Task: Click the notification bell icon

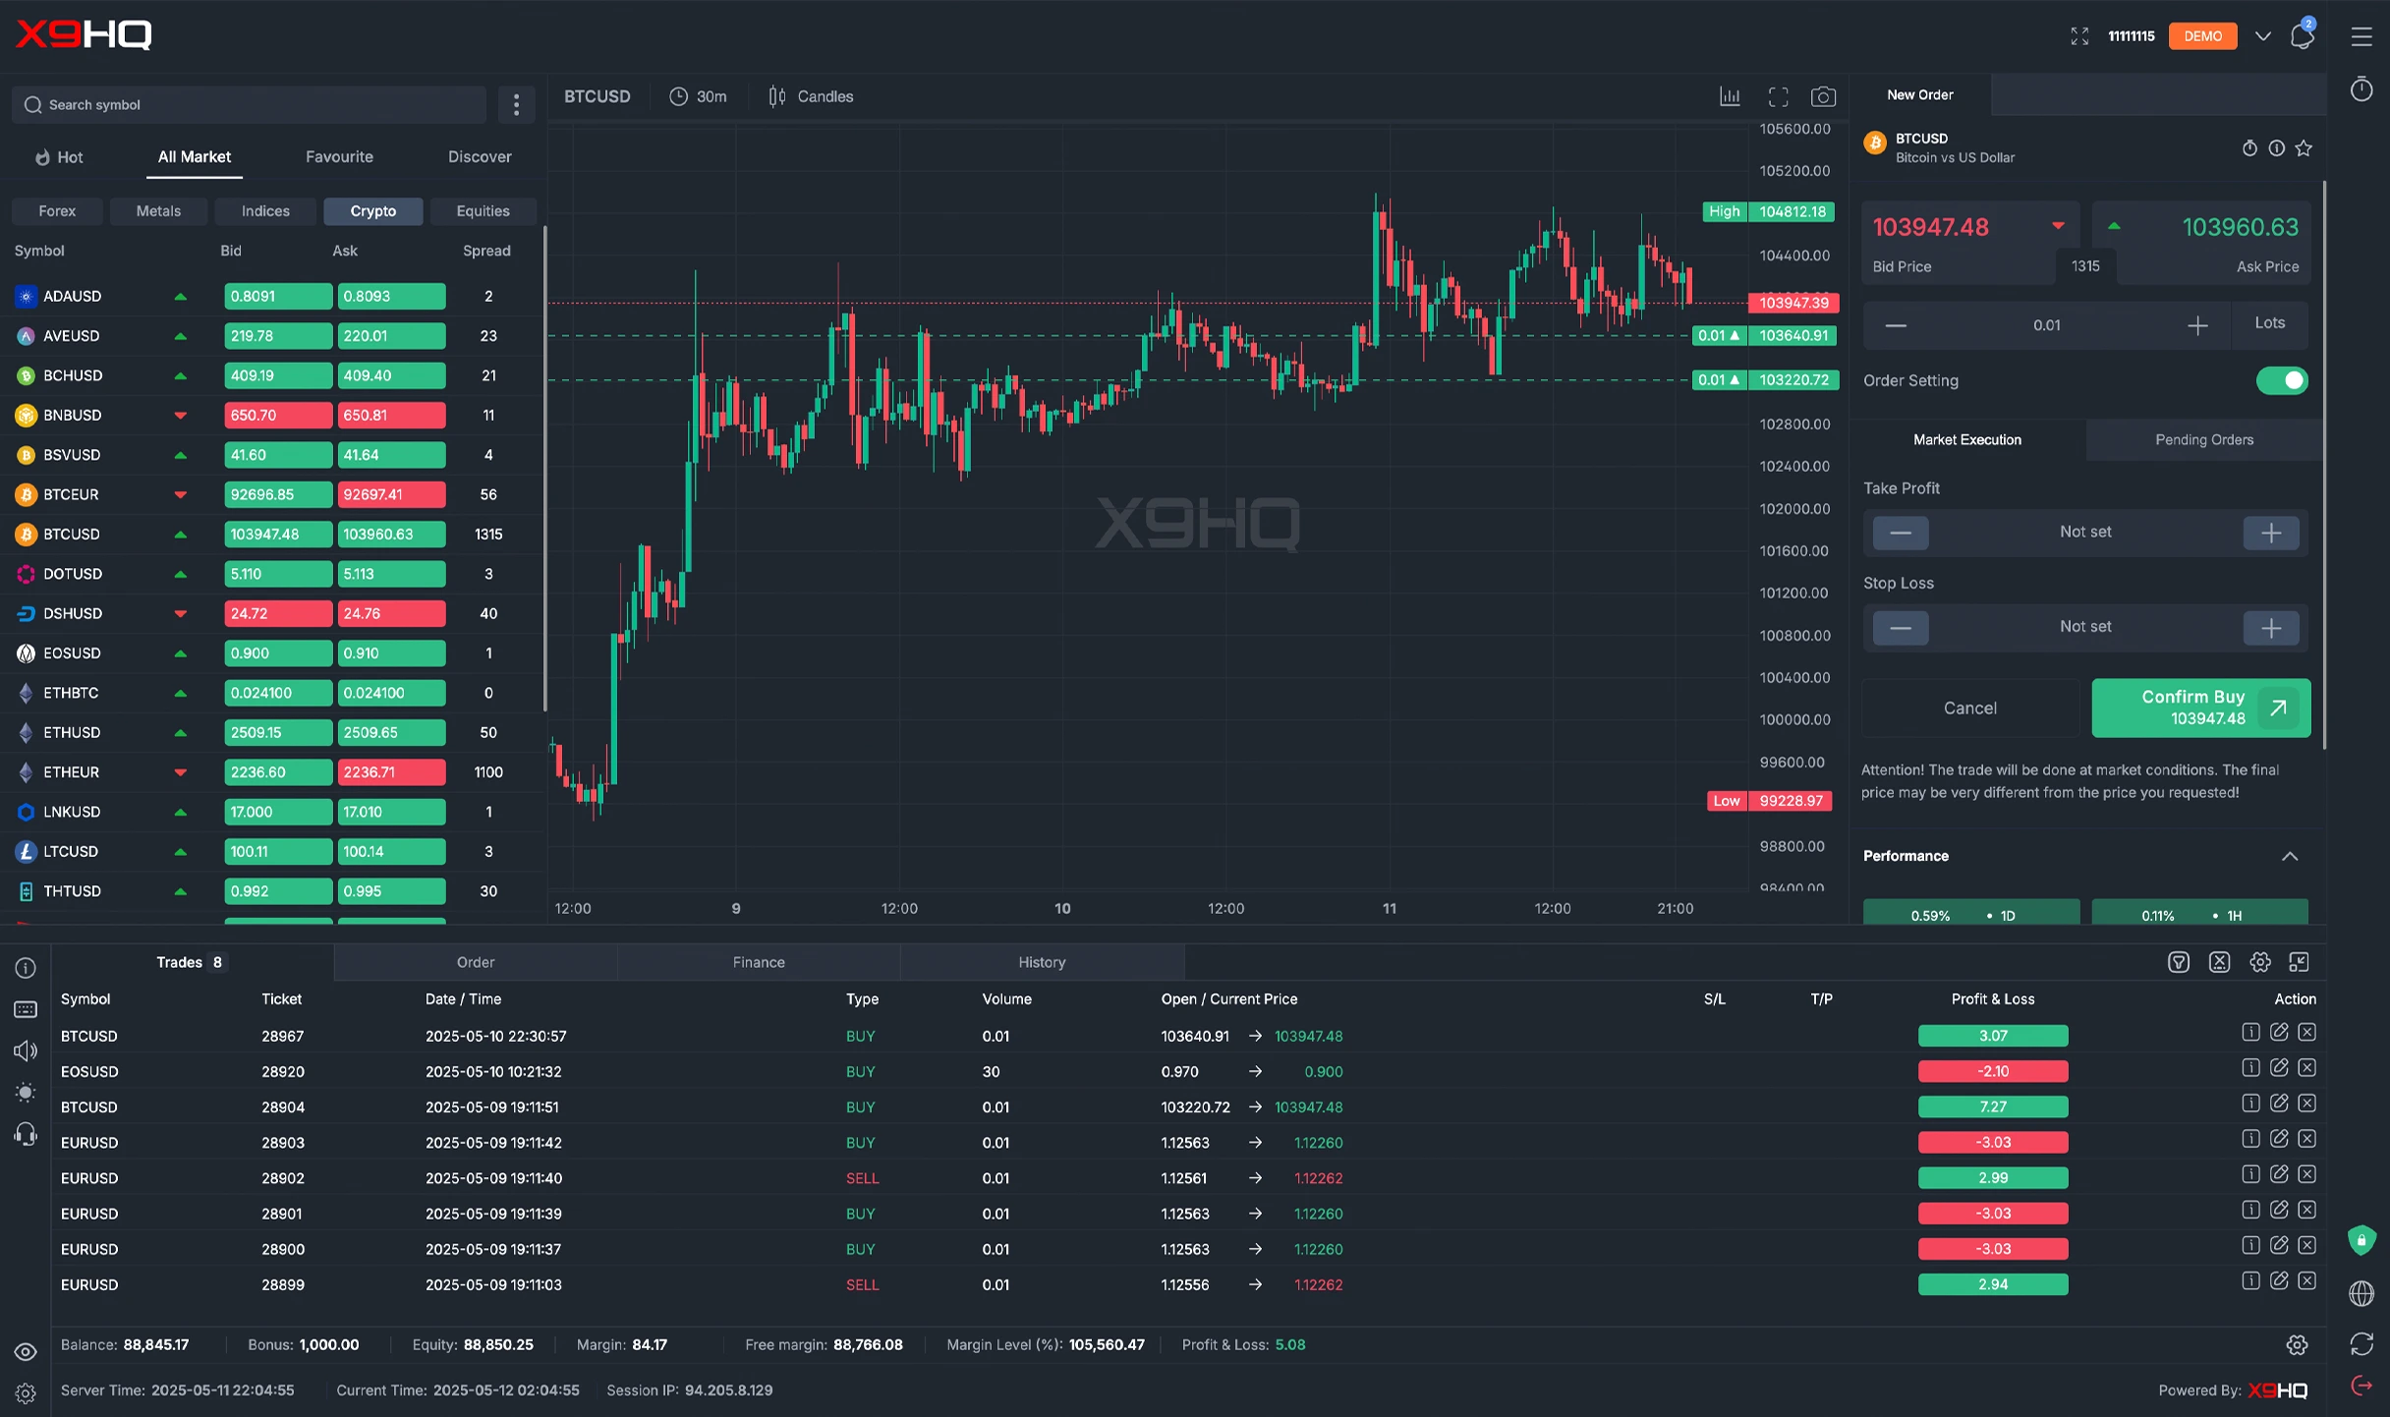Action: [x=2302, y=36]
